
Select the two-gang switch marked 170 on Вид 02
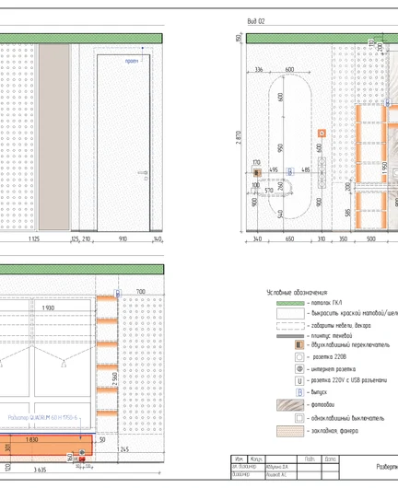tap(257, 172)
